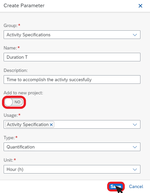Image resolution: width=150 pixels, height=193 pixels.
Task: Select the Activity Specification token text
Action: coord(28,125)
